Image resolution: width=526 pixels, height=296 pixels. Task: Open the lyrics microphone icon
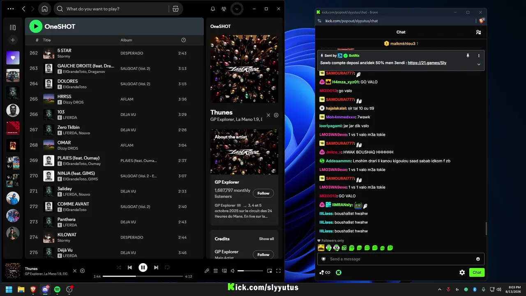pos(207,271)
